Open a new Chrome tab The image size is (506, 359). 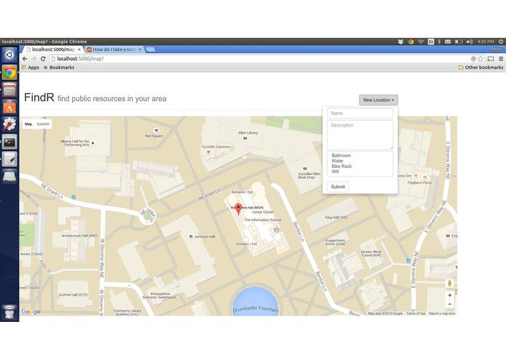(150, 49)
